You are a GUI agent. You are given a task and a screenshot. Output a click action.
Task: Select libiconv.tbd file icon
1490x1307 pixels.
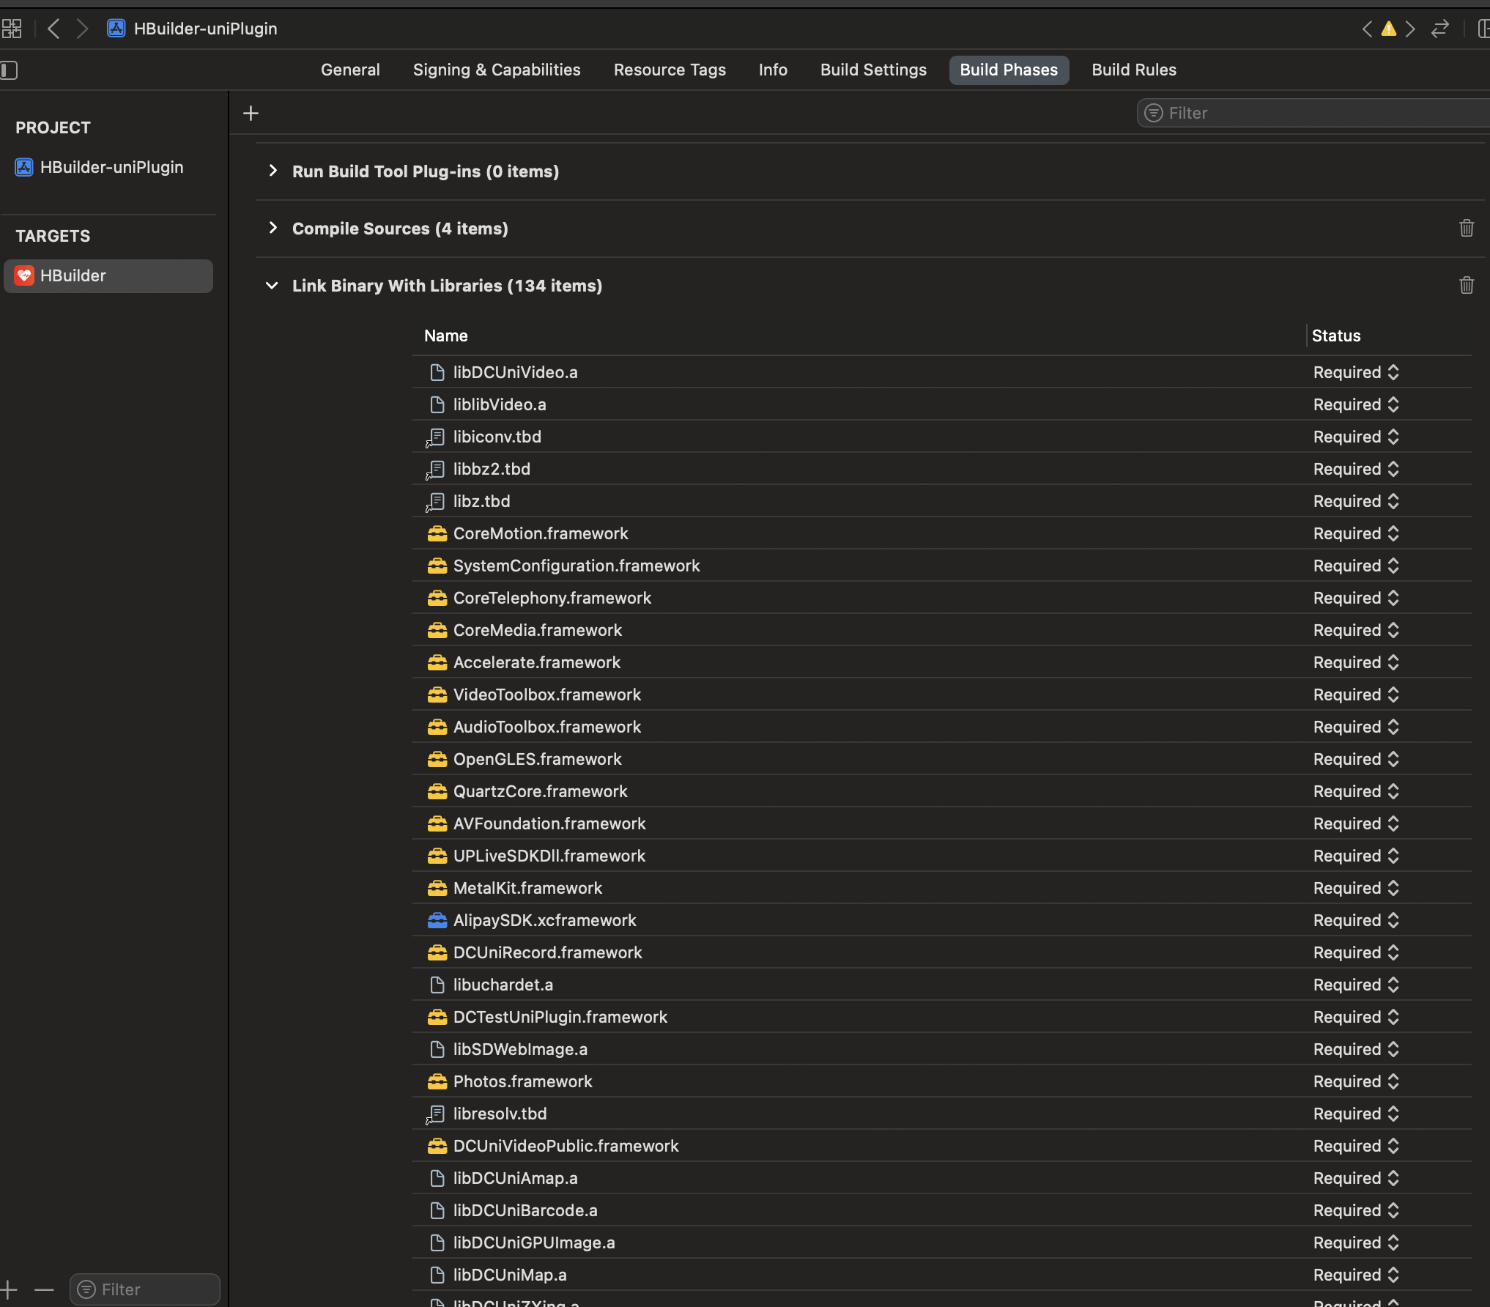click(x=436, y=437)
